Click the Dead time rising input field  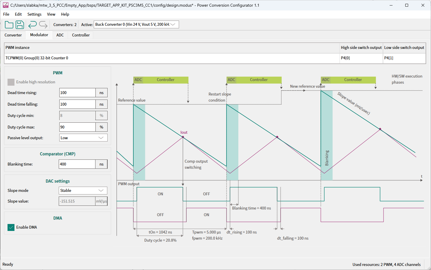(x=77, y=93)
